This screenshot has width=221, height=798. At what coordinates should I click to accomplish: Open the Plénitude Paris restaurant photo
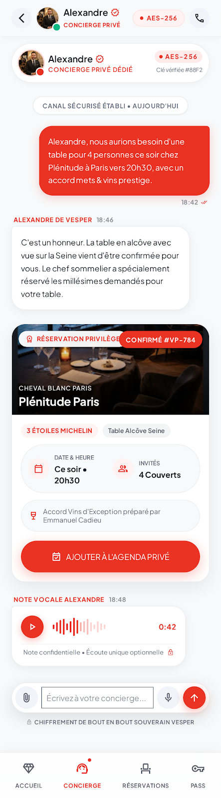tap(110, 370)
